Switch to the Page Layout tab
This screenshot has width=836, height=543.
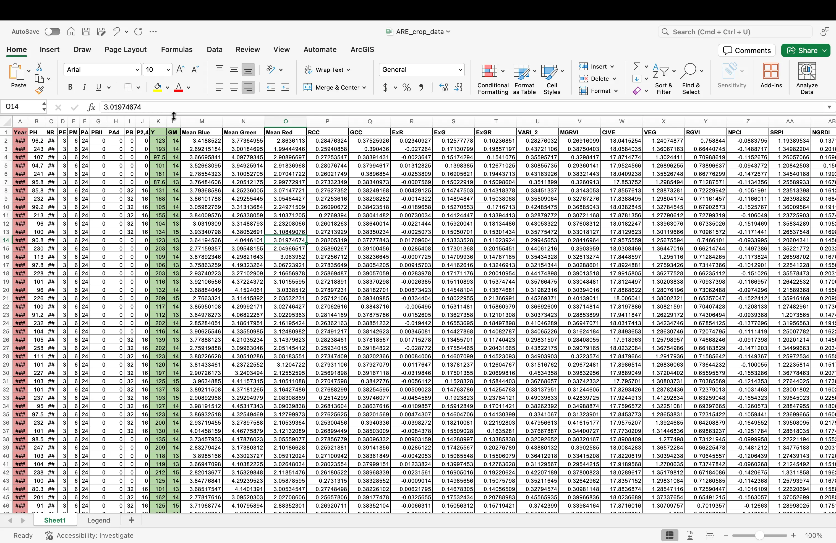click(x=126, y=49)
